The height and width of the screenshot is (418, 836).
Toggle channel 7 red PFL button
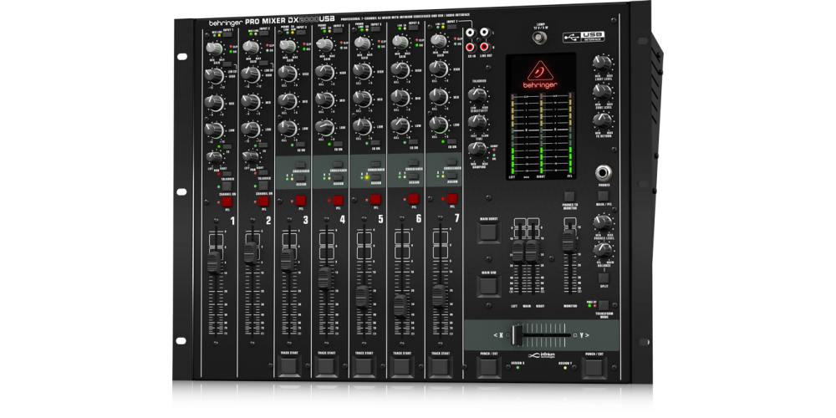click(x=452, y=199)
